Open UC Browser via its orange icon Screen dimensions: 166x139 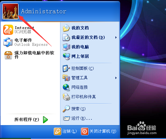[8, 30]
